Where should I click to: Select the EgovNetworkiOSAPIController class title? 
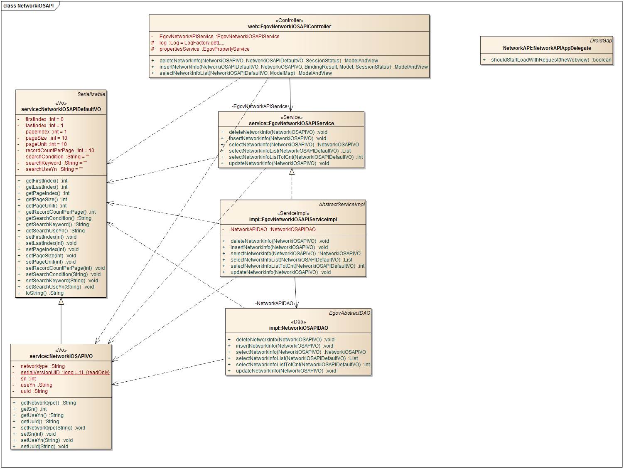[289, 27]
